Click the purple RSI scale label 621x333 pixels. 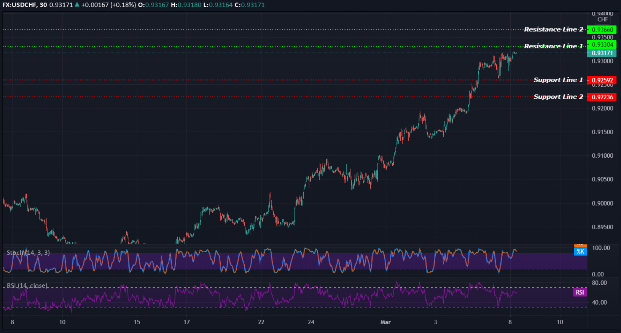580,292
